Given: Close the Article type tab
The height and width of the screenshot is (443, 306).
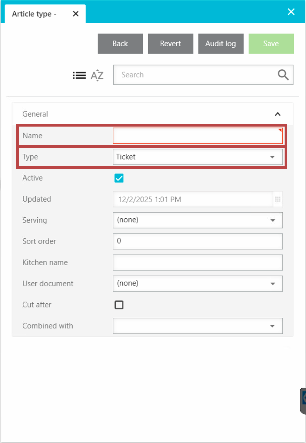Looking at the screenshot, I should (x=76, y=14).
